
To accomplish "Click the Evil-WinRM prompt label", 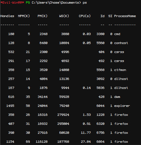I will (x=12, y=3).
